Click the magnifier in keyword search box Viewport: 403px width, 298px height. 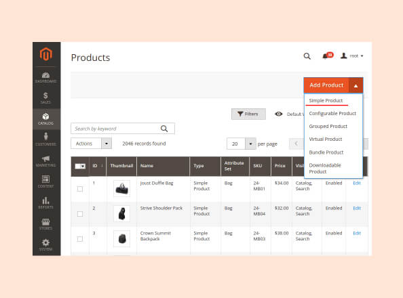(164, 129)
